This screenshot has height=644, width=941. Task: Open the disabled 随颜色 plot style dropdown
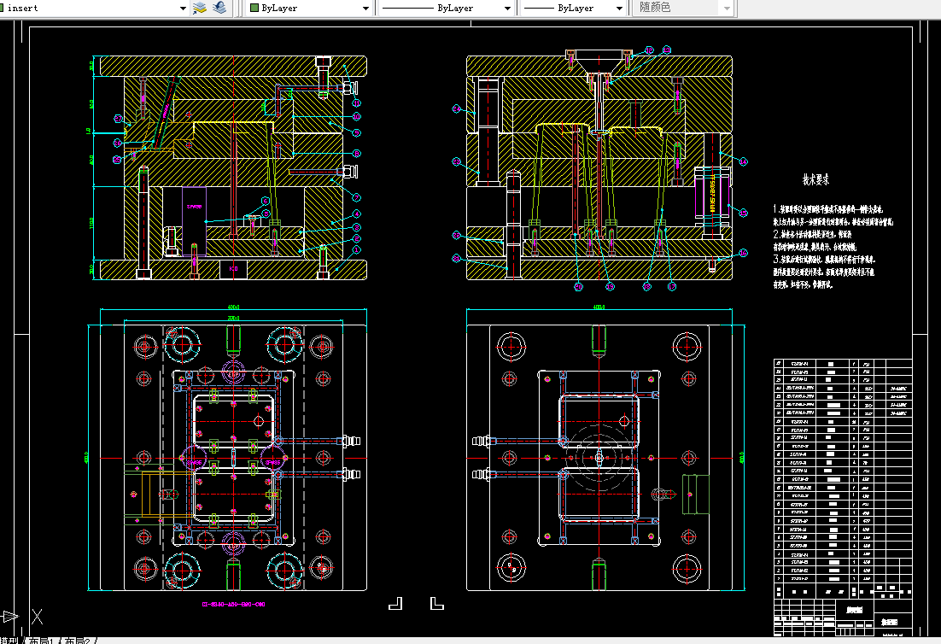coord(683,8)
